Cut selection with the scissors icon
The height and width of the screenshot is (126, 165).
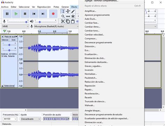pos(63,21)
